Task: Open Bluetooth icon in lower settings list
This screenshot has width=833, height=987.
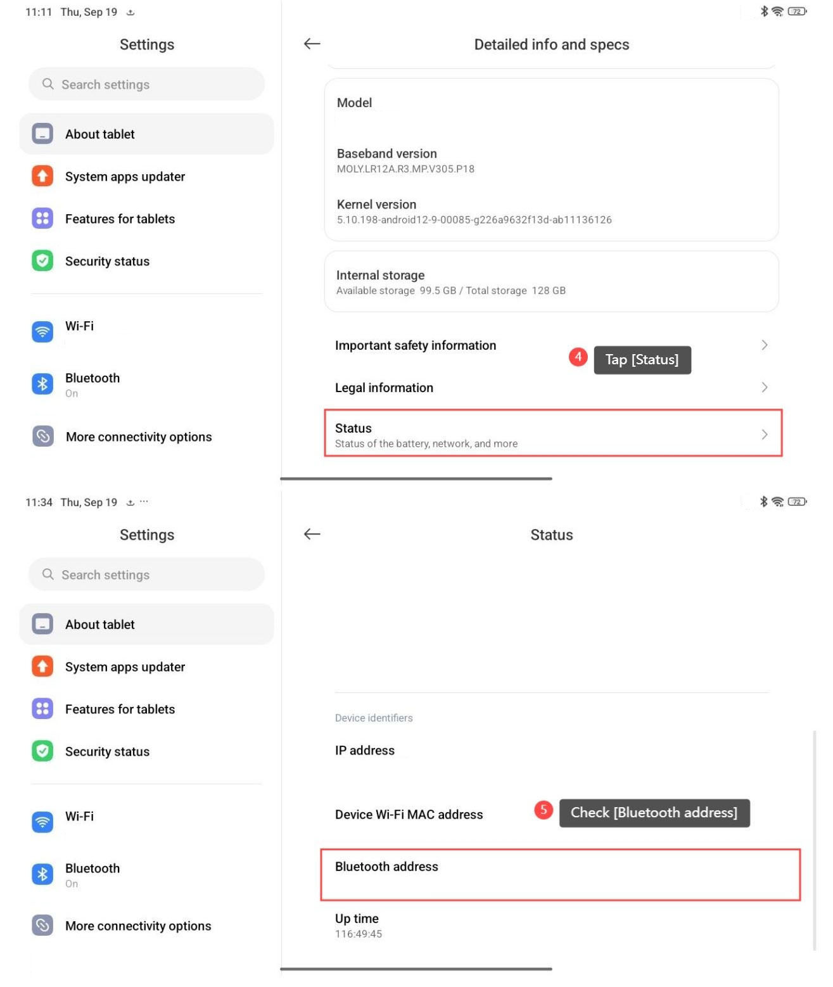Action: [42, 874]
